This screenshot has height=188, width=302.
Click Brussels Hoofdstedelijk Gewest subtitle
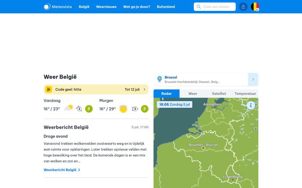click(x=192, y=82)
